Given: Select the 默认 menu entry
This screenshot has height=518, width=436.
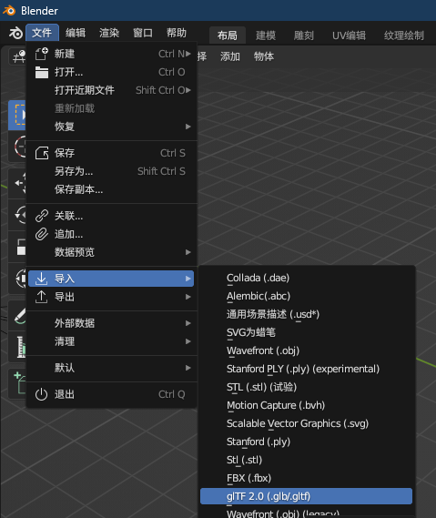Looking at the screenshot, I should click(x=111, y=368).
